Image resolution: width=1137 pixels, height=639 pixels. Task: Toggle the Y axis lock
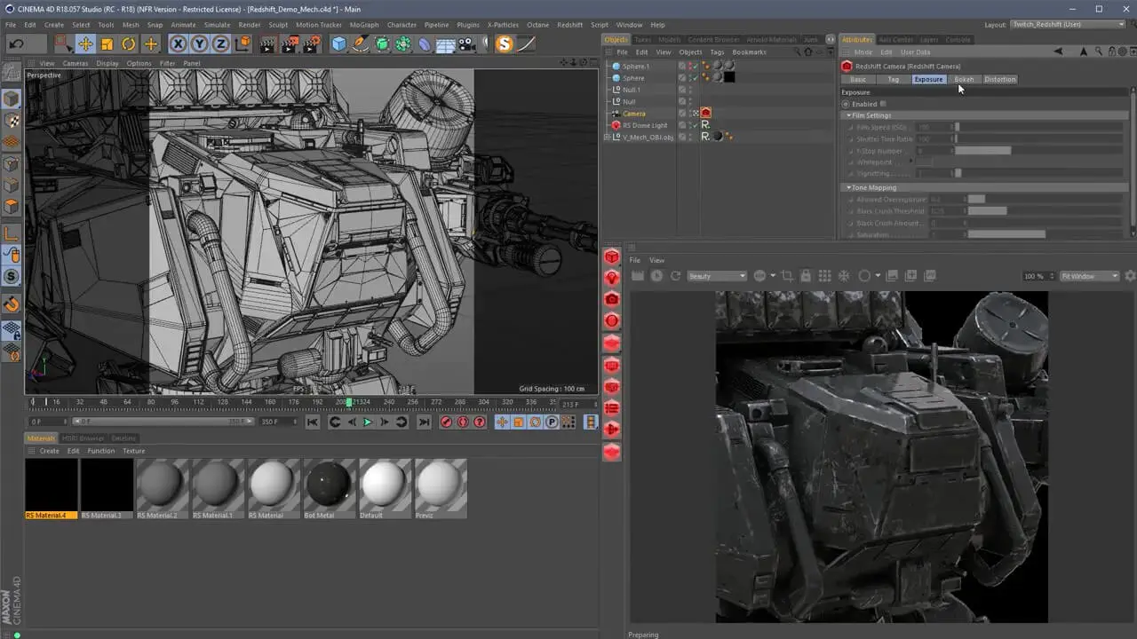click(200, 43)
